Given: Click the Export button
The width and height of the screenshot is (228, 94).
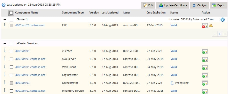Looking at the screenshot, I should point(219,5).
